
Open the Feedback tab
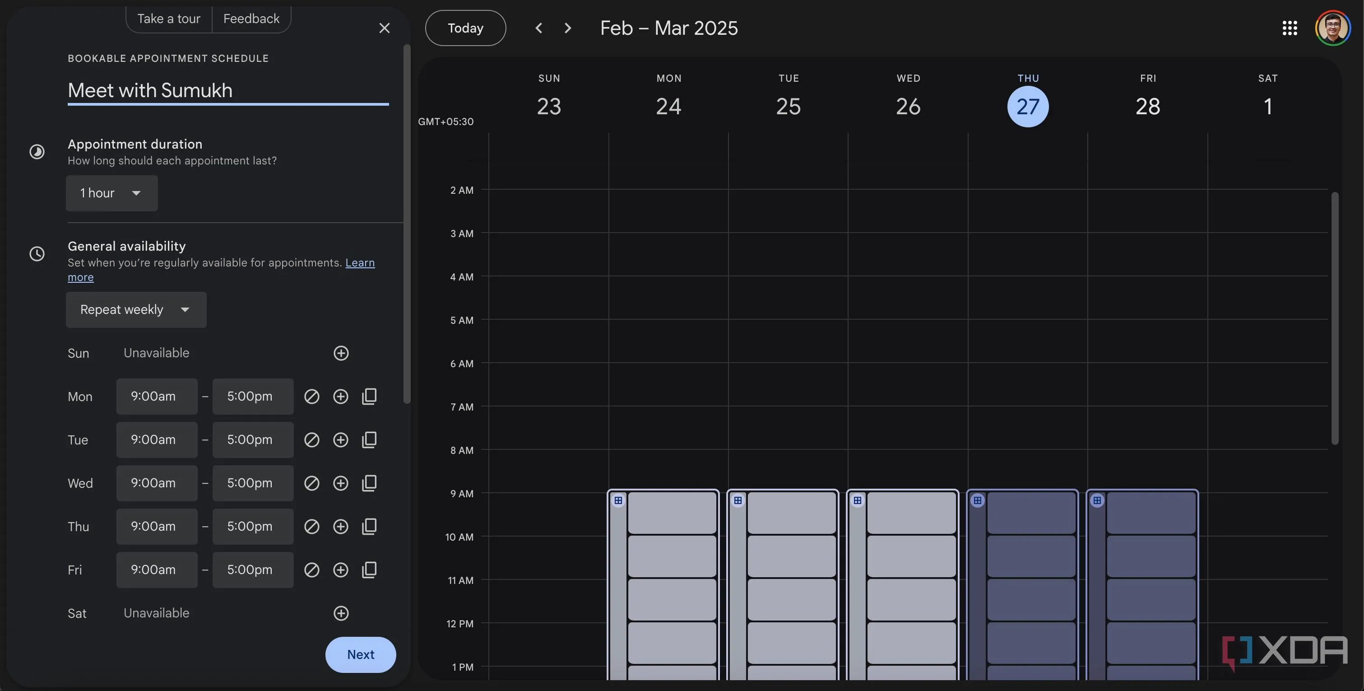[251, 19]
